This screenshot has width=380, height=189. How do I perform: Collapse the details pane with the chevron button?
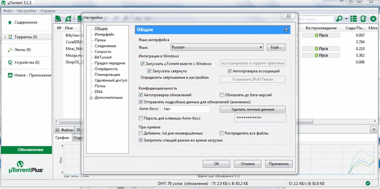(373, 129)
